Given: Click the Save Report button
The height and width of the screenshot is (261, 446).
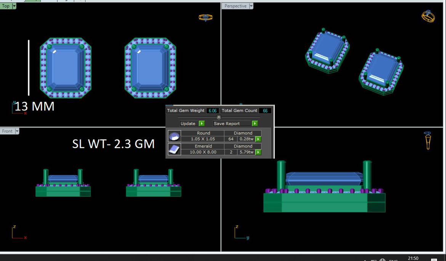Looking at the screenshot, I should click(x=227, y=124).
